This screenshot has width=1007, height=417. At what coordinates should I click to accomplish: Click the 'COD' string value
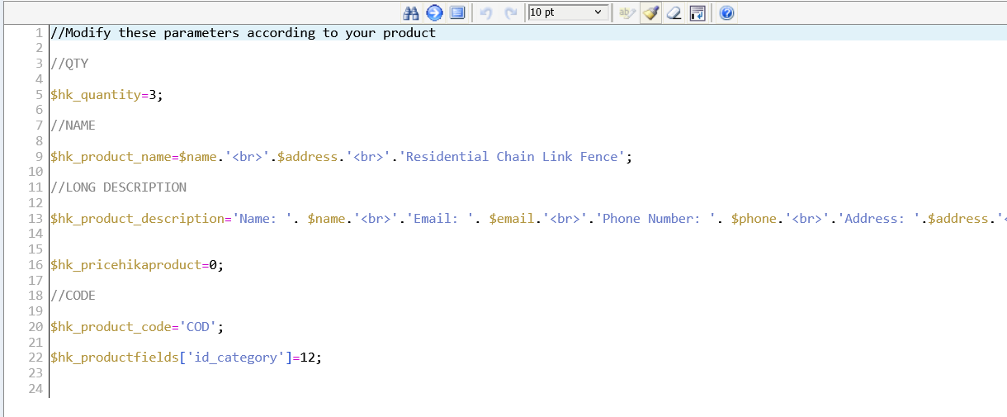[x=197, y=327]
